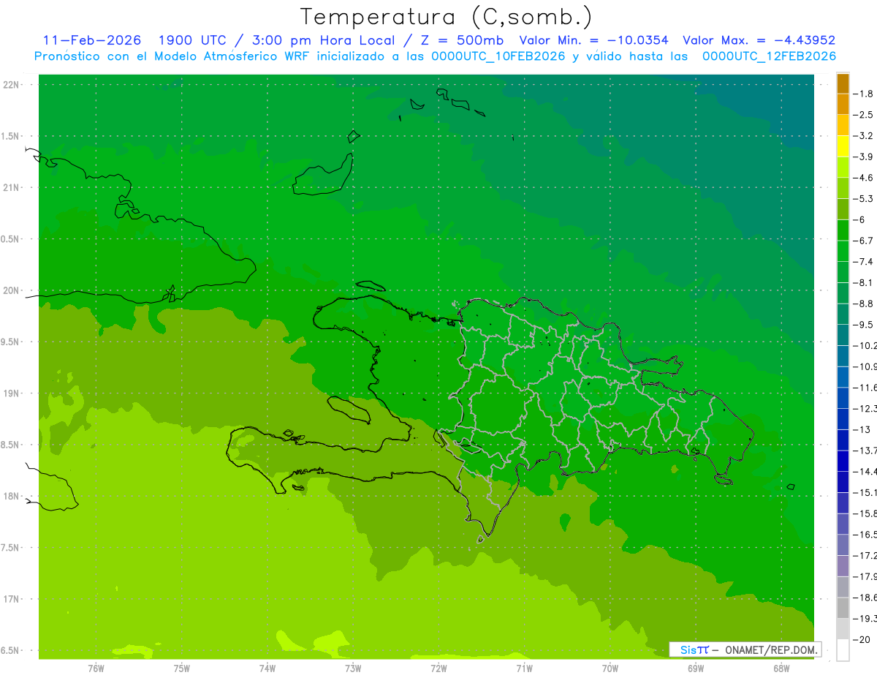877x678 pixels.
Task: Select the date text "11-Feb-2026"
Action: tap(92, 40)
